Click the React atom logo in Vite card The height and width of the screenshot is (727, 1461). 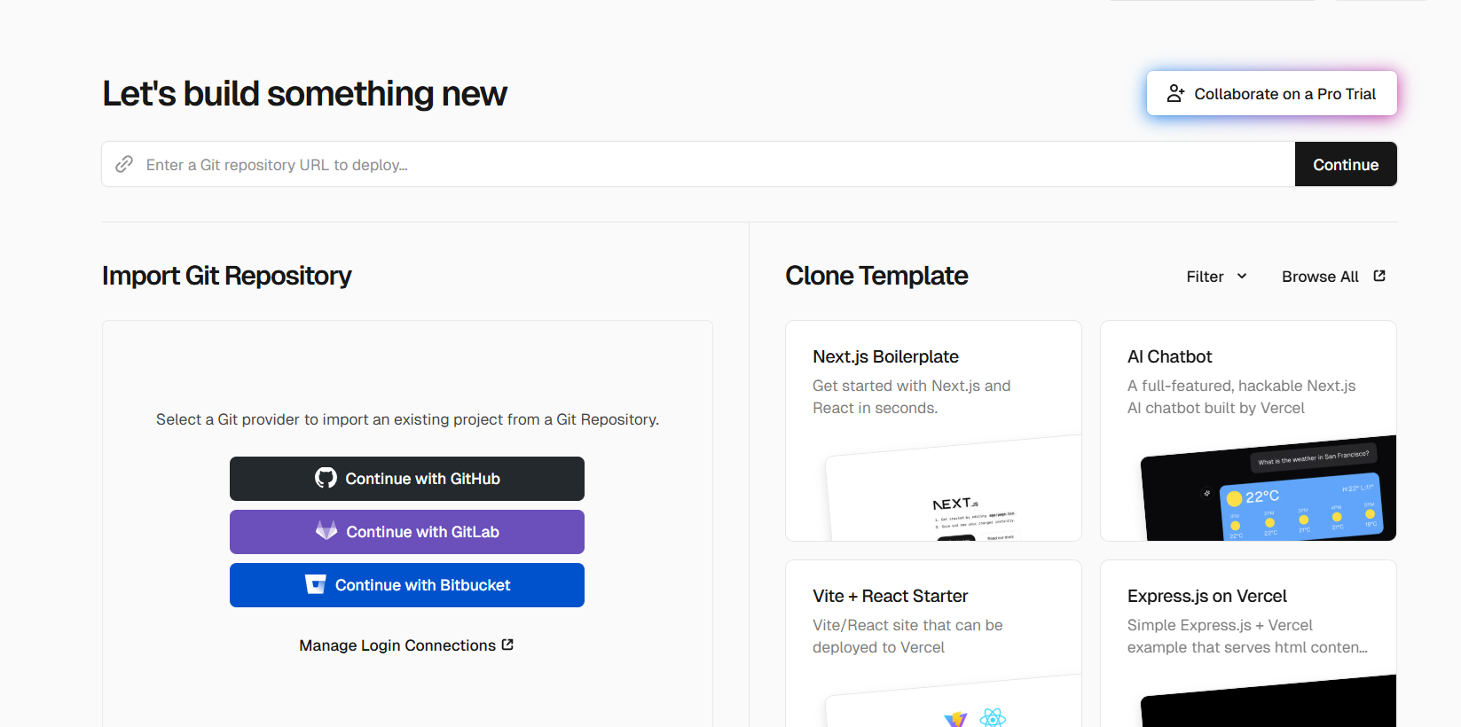coord(993,716)
